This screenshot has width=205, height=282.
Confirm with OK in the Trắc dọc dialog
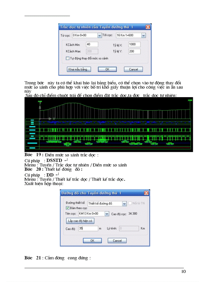107,69
